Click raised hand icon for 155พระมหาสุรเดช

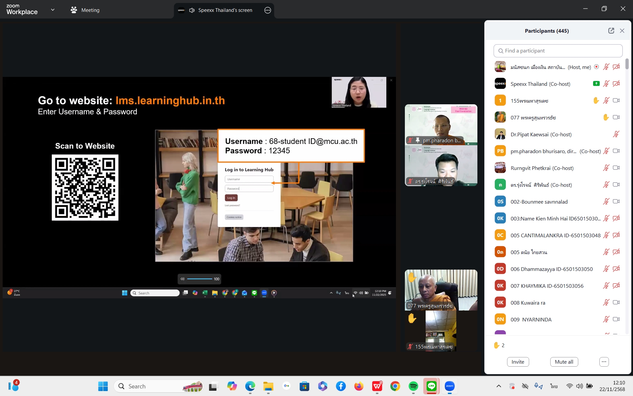coord(596,101)
